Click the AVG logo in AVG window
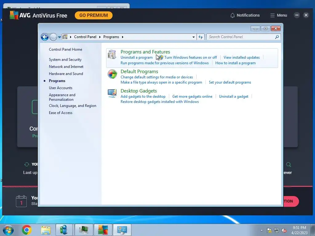 click(14, 15)
